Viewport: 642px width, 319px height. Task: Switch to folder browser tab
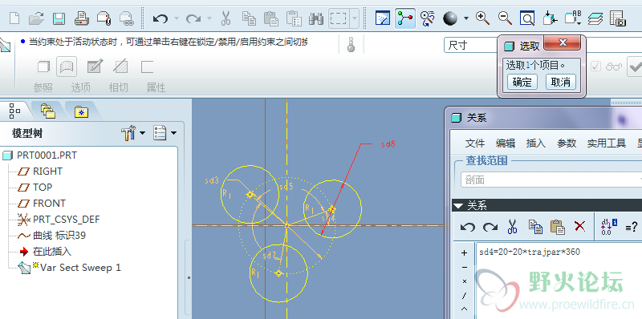[x=48, y=111]
